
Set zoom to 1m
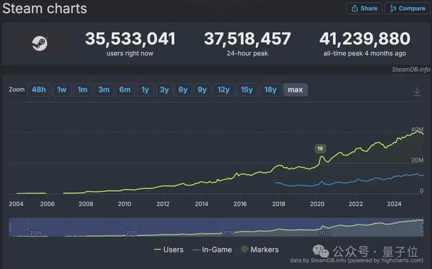coord(82,90)
